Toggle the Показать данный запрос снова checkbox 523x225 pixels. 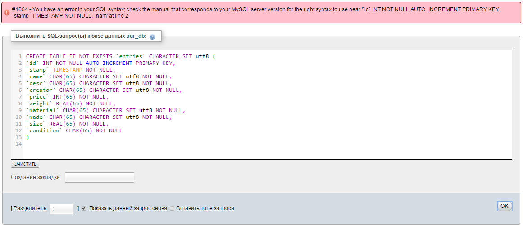point(84,208)
